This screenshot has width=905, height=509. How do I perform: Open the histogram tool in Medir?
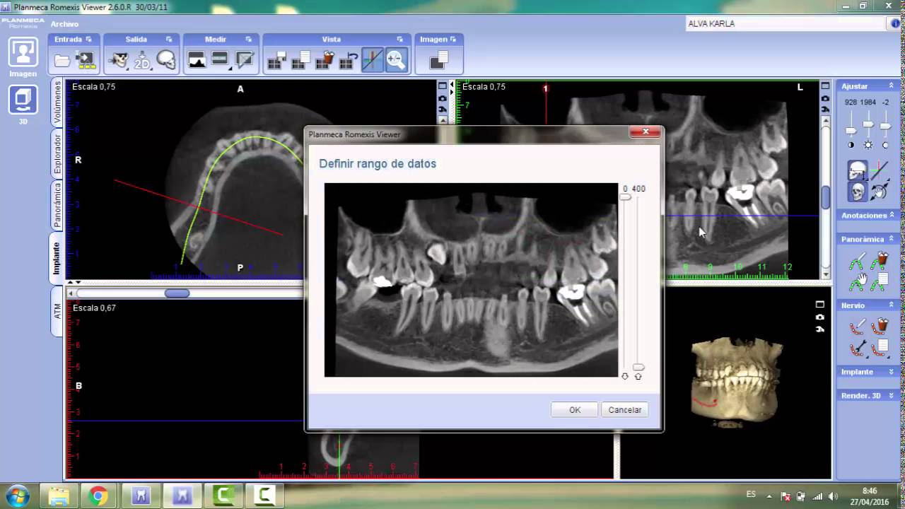tap(197, 61)
